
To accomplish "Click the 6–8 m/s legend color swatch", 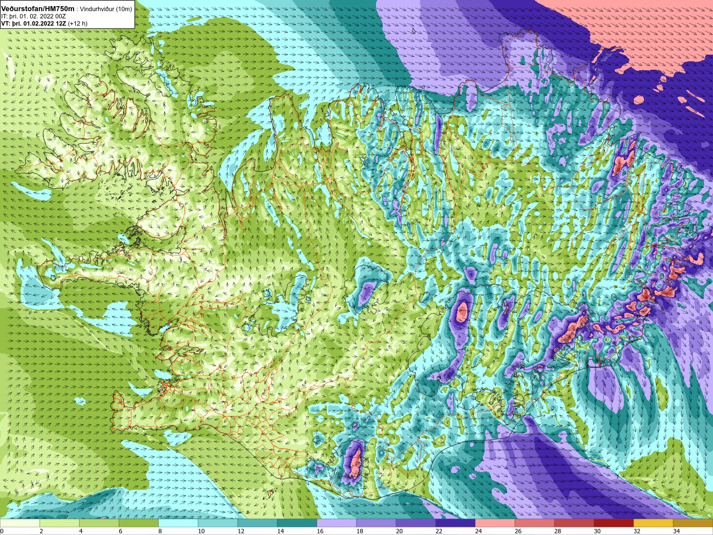I will [139, 523].
